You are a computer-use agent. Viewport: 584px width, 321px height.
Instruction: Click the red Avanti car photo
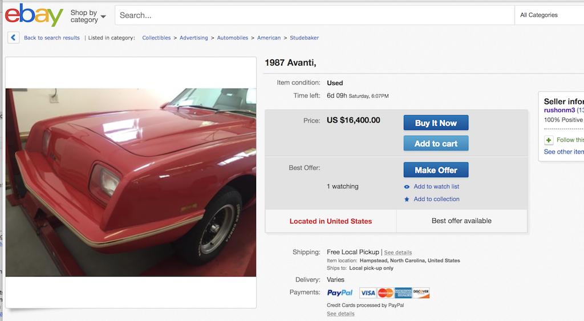pyautogui.click(x=131, y=182)
